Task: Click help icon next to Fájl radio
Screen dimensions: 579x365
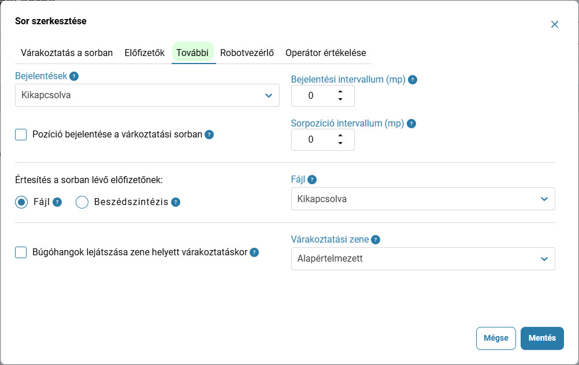Action: click(x=57, y=202)
